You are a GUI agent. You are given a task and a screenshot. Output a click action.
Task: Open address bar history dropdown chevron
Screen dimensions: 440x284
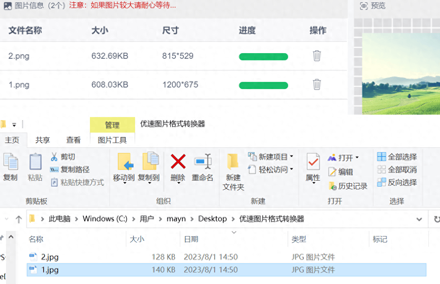pos(419,219)
